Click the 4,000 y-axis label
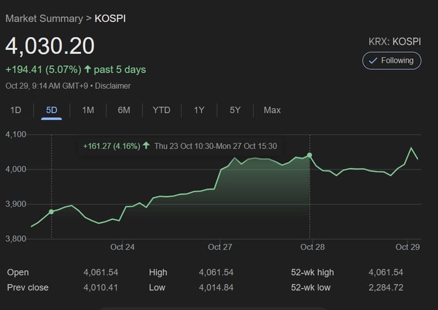 16,169
